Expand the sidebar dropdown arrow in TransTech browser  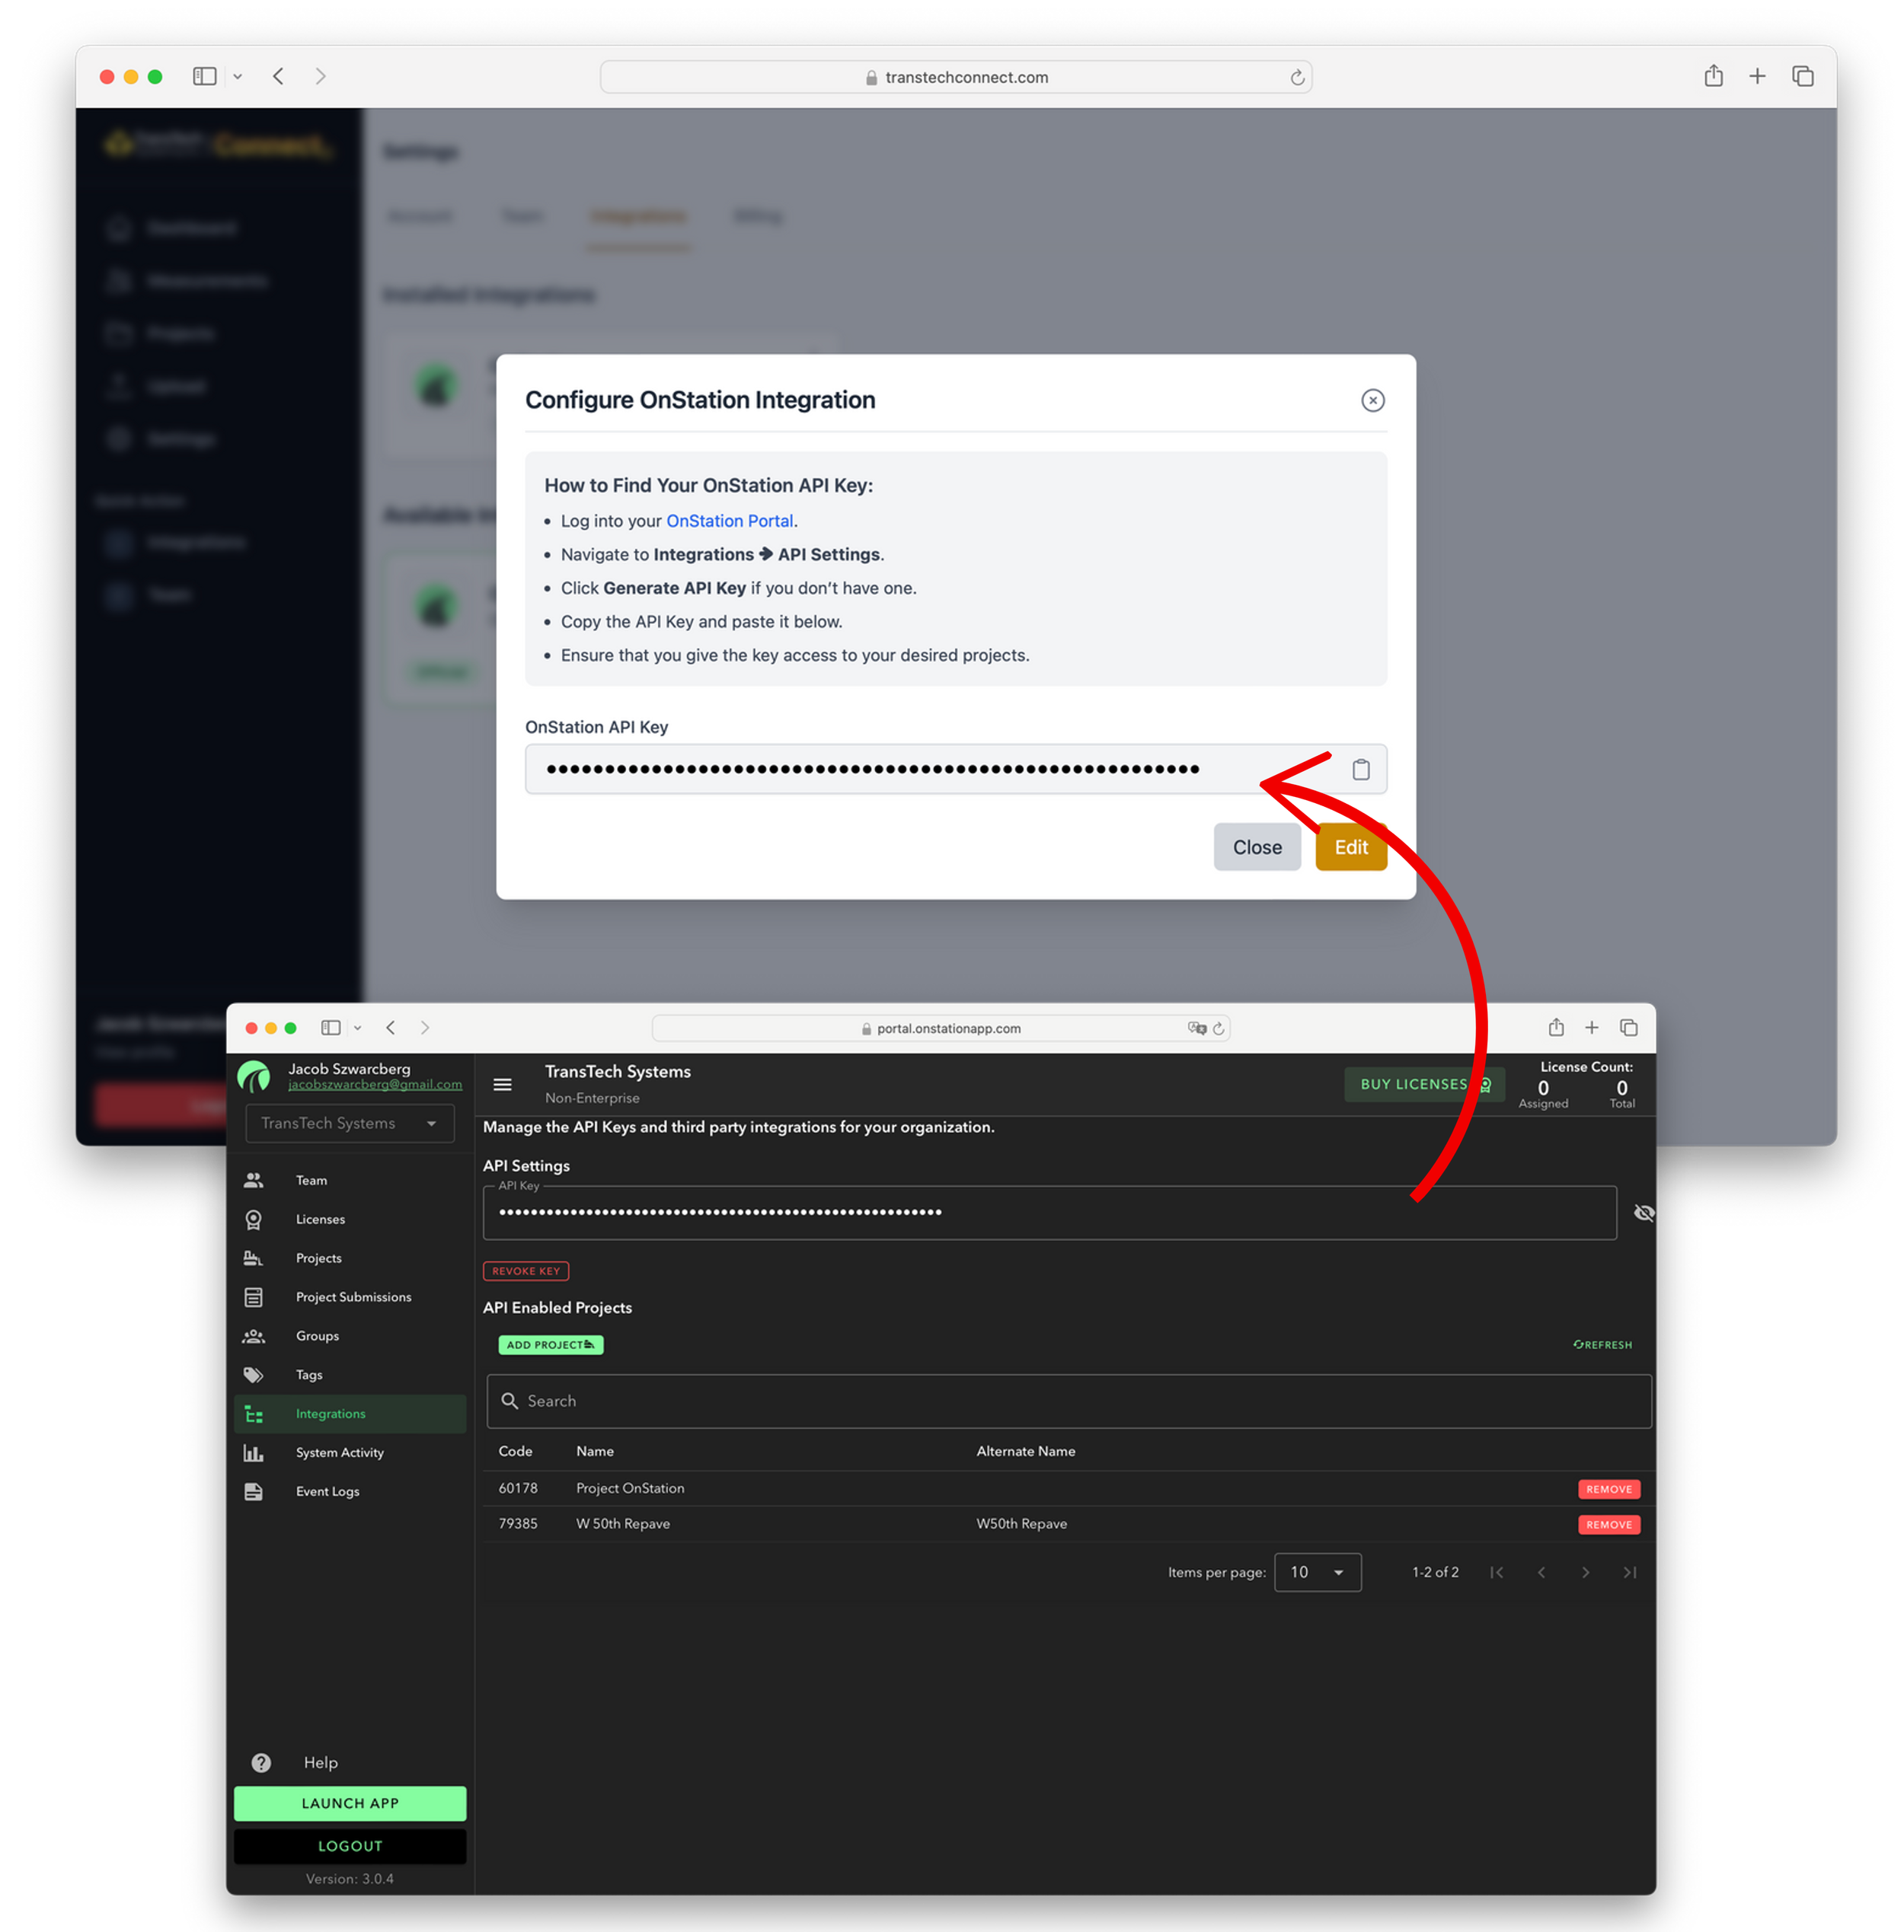coord(238,77)
